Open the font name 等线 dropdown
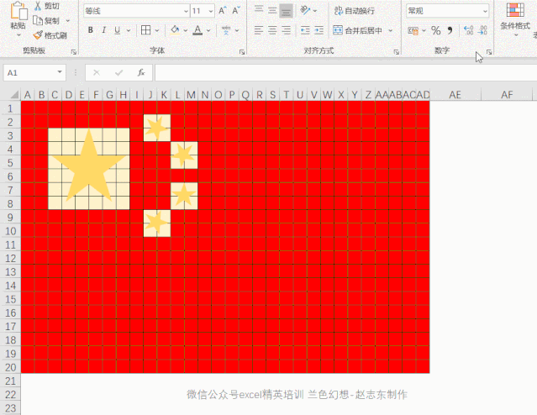 (186, 11)
